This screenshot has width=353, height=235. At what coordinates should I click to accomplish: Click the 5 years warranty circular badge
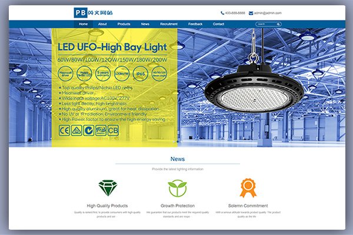(103, 73)
